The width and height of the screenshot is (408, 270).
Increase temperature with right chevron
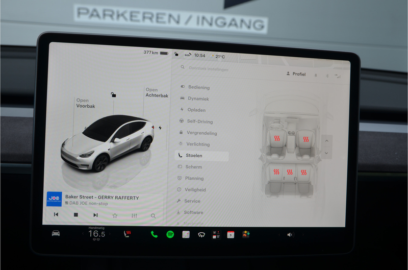[110, 234]
